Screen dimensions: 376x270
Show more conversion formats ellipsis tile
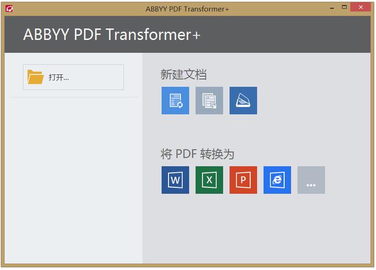pos(311,180)
